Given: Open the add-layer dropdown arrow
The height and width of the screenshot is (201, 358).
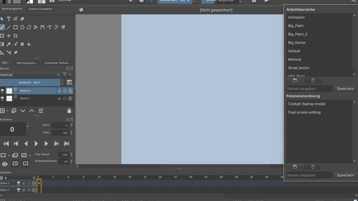Looking at the screenshot, I should [x=7, y=111].
